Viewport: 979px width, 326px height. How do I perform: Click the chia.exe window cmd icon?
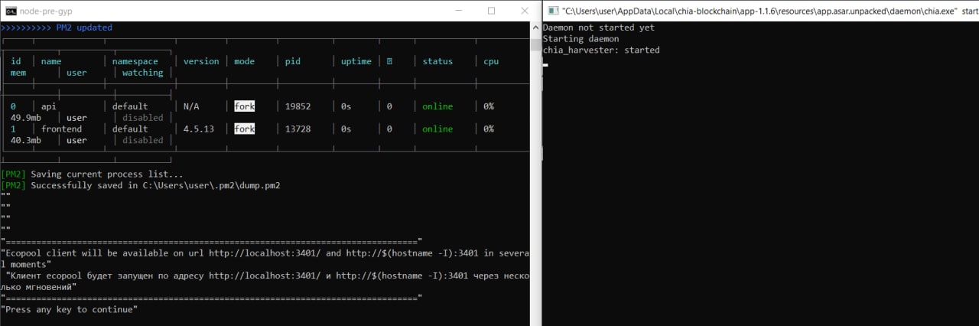[552, 11]
